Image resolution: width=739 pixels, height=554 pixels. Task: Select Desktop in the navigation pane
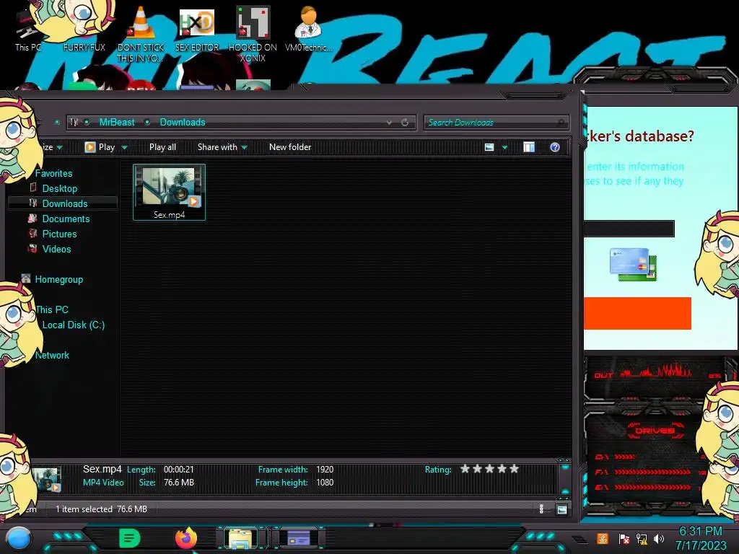(60, 188)
